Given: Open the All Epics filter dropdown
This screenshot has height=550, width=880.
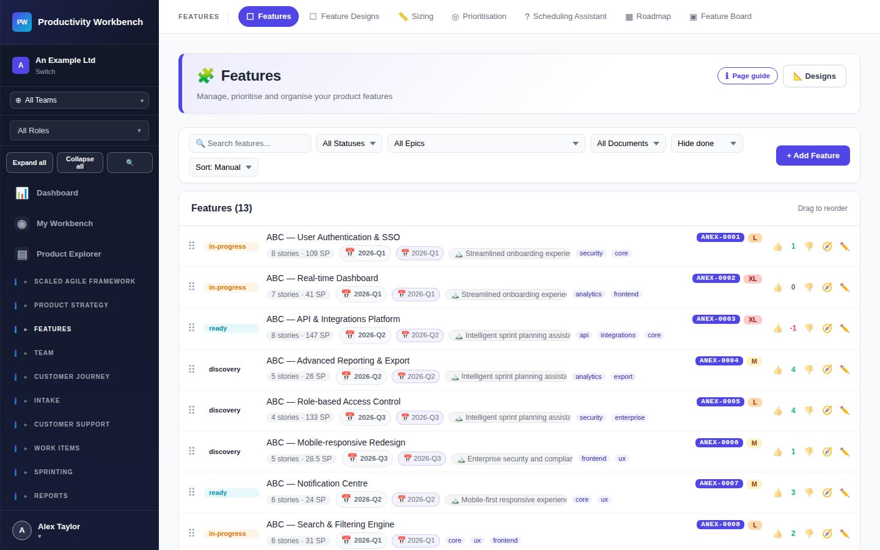Looking at the screenshot, I should point(486,144).
